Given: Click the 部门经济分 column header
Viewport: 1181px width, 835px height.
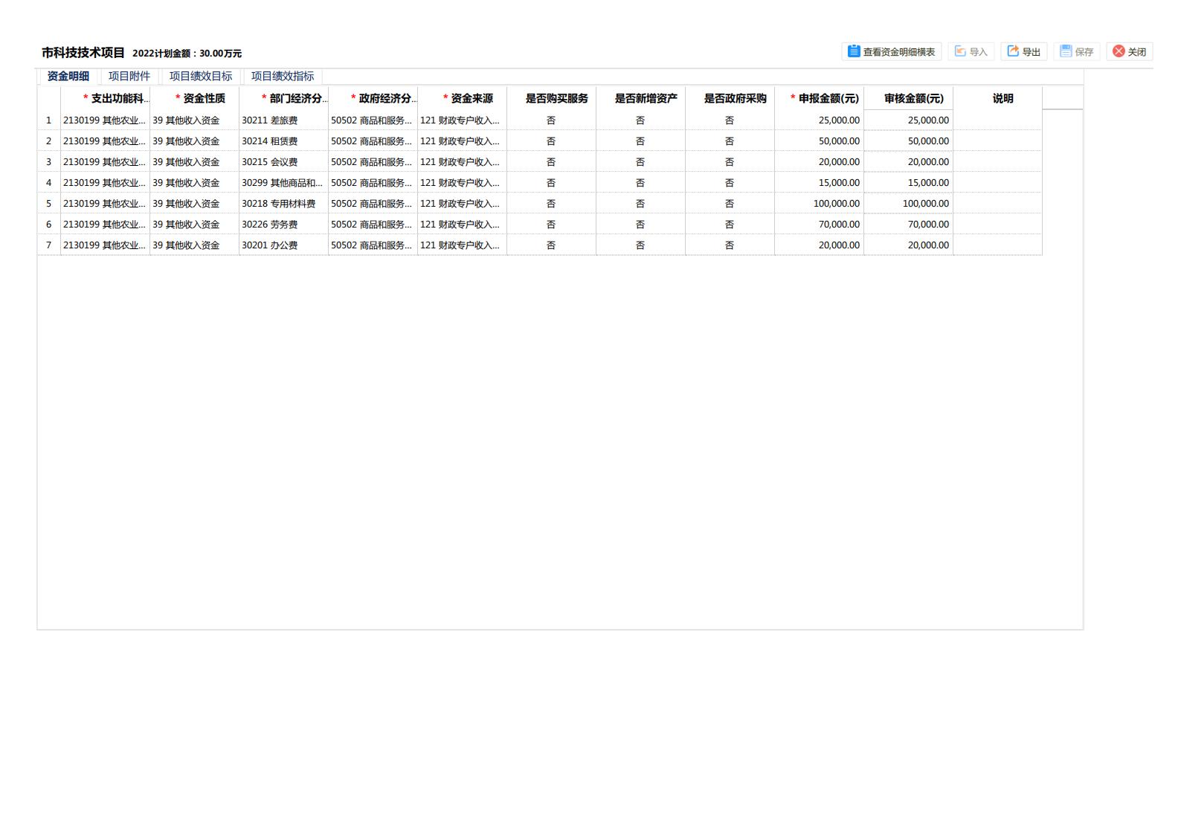Looking at the screenshot, I should (x=283, y=98).
